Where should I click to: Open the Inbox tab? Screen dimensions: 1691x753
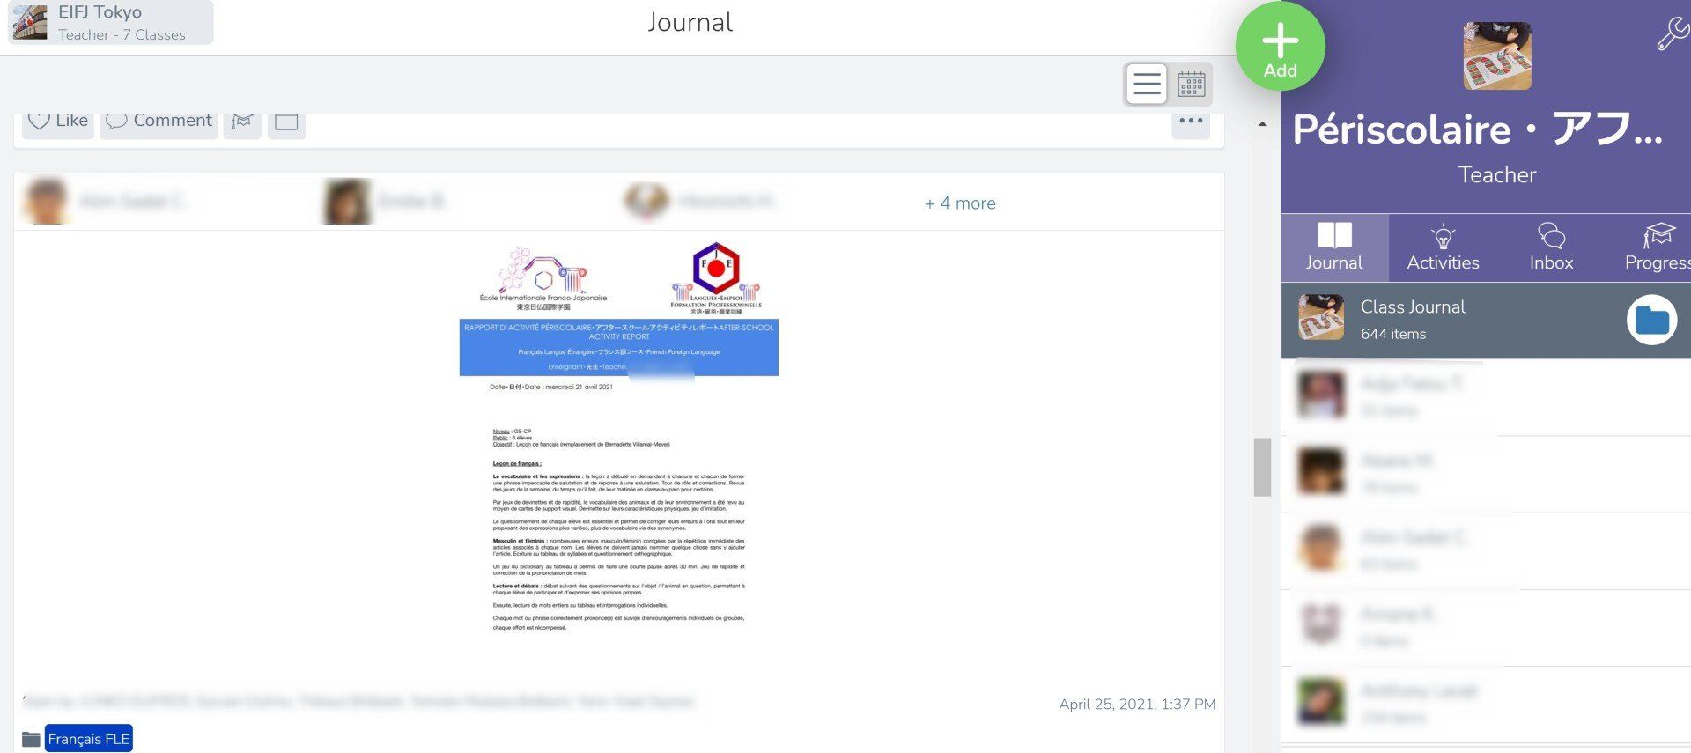[x=1551, y=247]
